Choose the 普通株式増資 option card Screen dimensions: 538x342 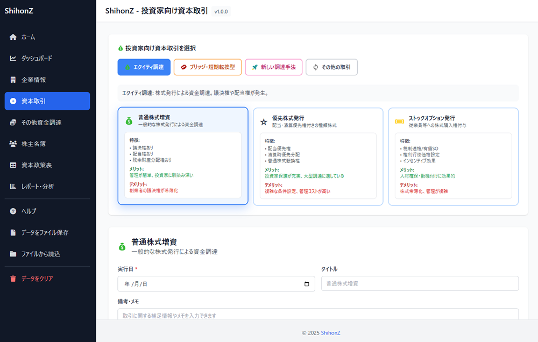click(183, 156)
